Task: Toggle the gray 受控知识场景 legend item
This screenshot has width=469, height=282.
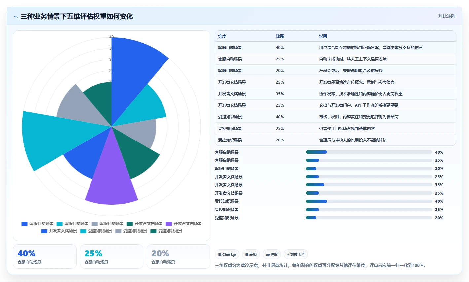Action: [131, 231]
